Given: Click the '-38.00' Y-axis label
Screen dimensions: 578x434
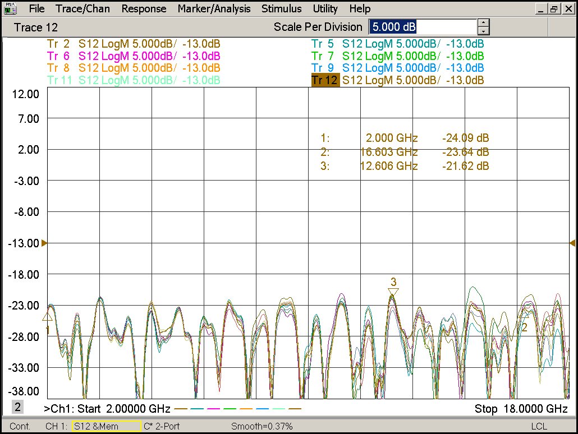Looking at the screenshot, I should click(24, 391).
